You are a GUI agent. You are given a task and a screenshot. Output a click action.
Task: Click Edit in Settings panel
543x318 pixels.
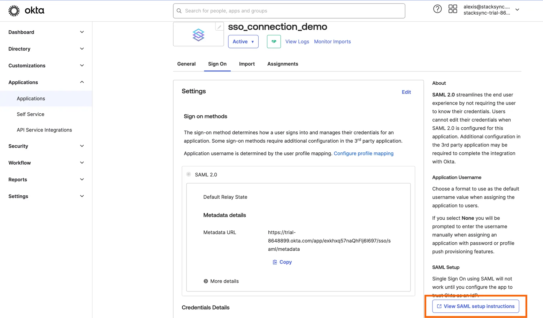[x=406, y=92]
